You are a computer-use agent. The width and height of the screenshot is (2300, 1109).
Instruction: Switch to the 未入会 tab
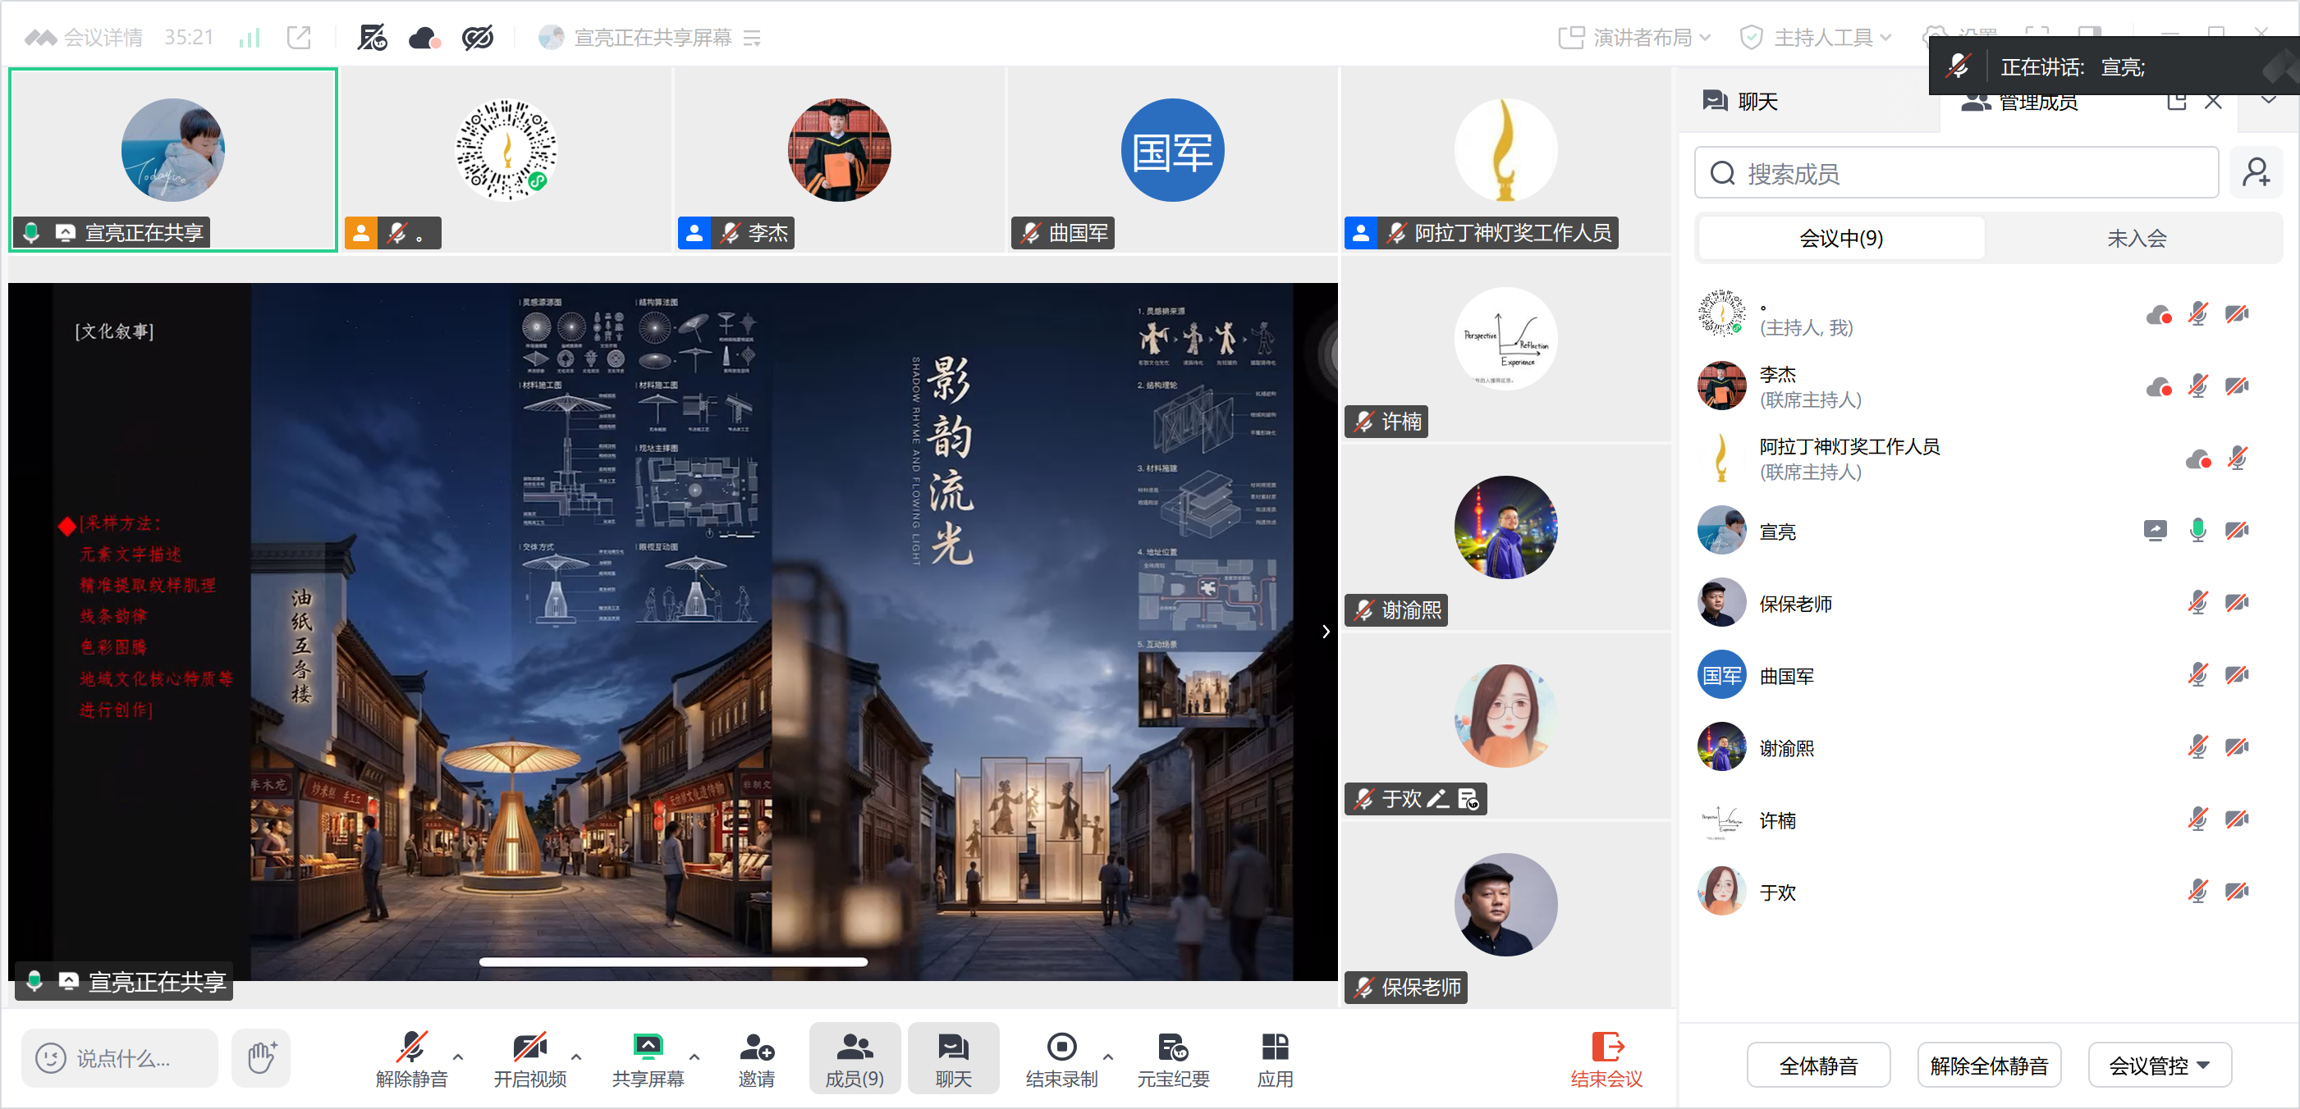(2136, 238)
